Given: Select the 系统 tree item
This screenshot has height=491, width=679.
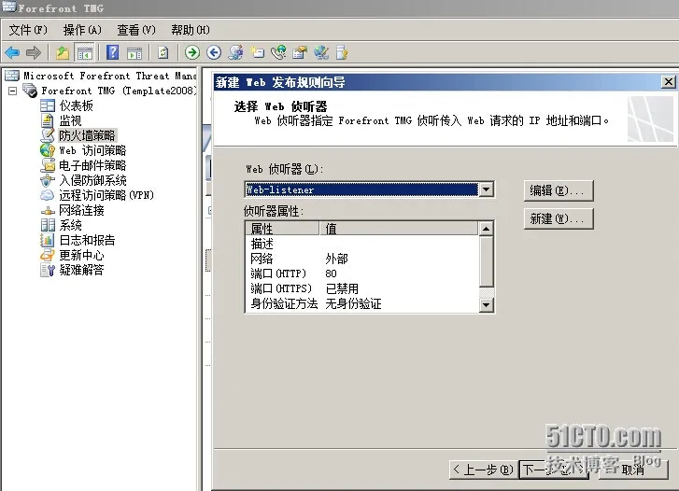Looking at the screenshot, I should point(71,225).
